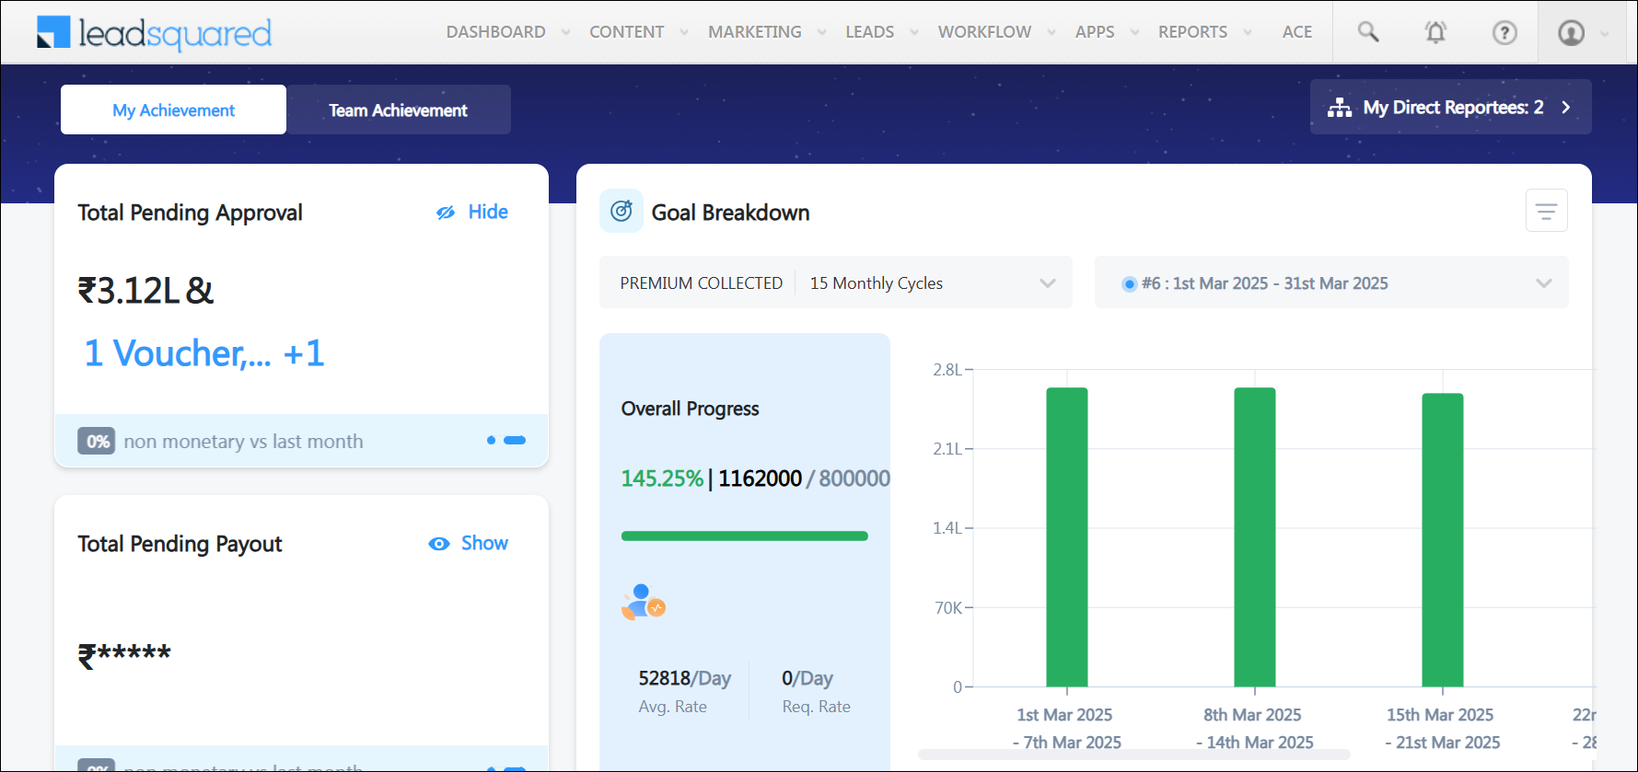This screenshot has width=1638, height=772.
Task: Click the crossed-eye icon next to Hide
Action: tap(446, 213)
